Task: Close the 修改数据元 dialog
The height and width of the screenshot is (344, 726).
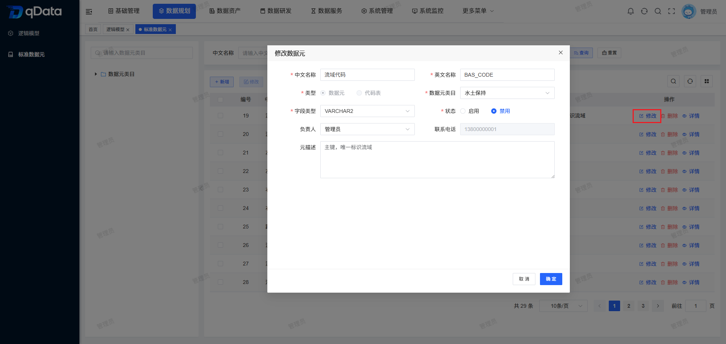Action: (561, 52)
